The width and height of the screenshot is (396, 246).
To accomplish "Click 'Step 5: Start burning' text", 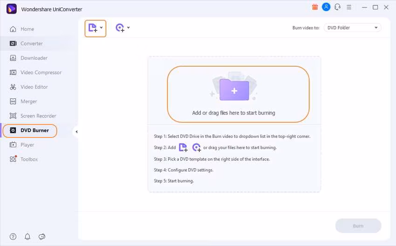I will [174, 181].
